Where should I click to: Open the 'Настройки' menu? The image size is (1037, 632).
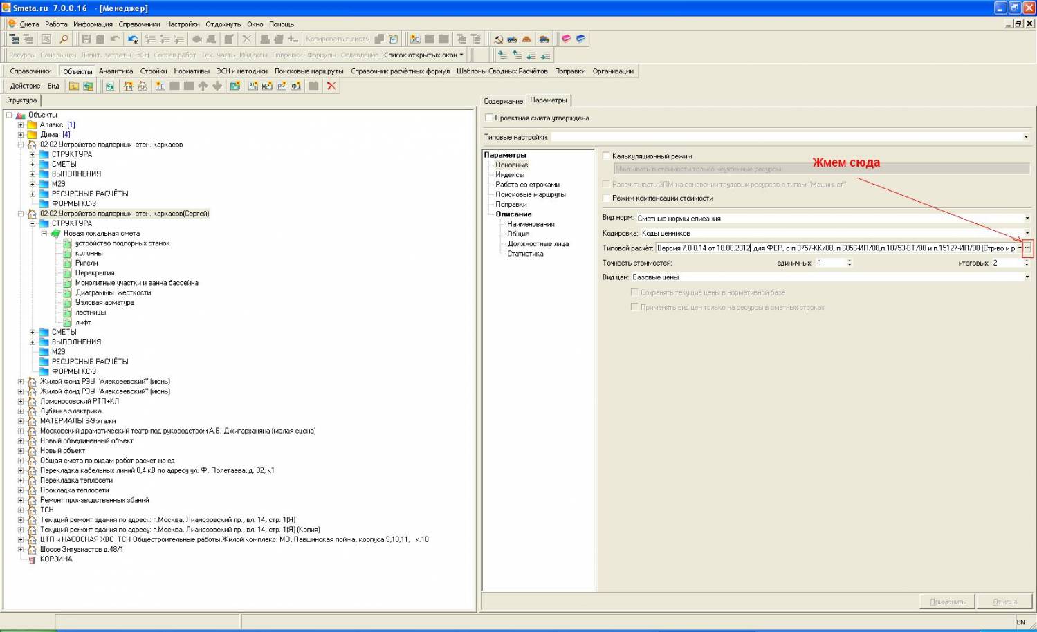pos(183,24)
